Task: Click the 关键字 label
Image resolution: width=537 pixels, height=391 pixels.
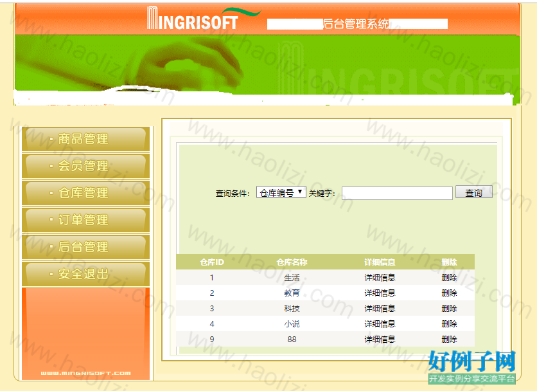Action: [x=322, y=194]
